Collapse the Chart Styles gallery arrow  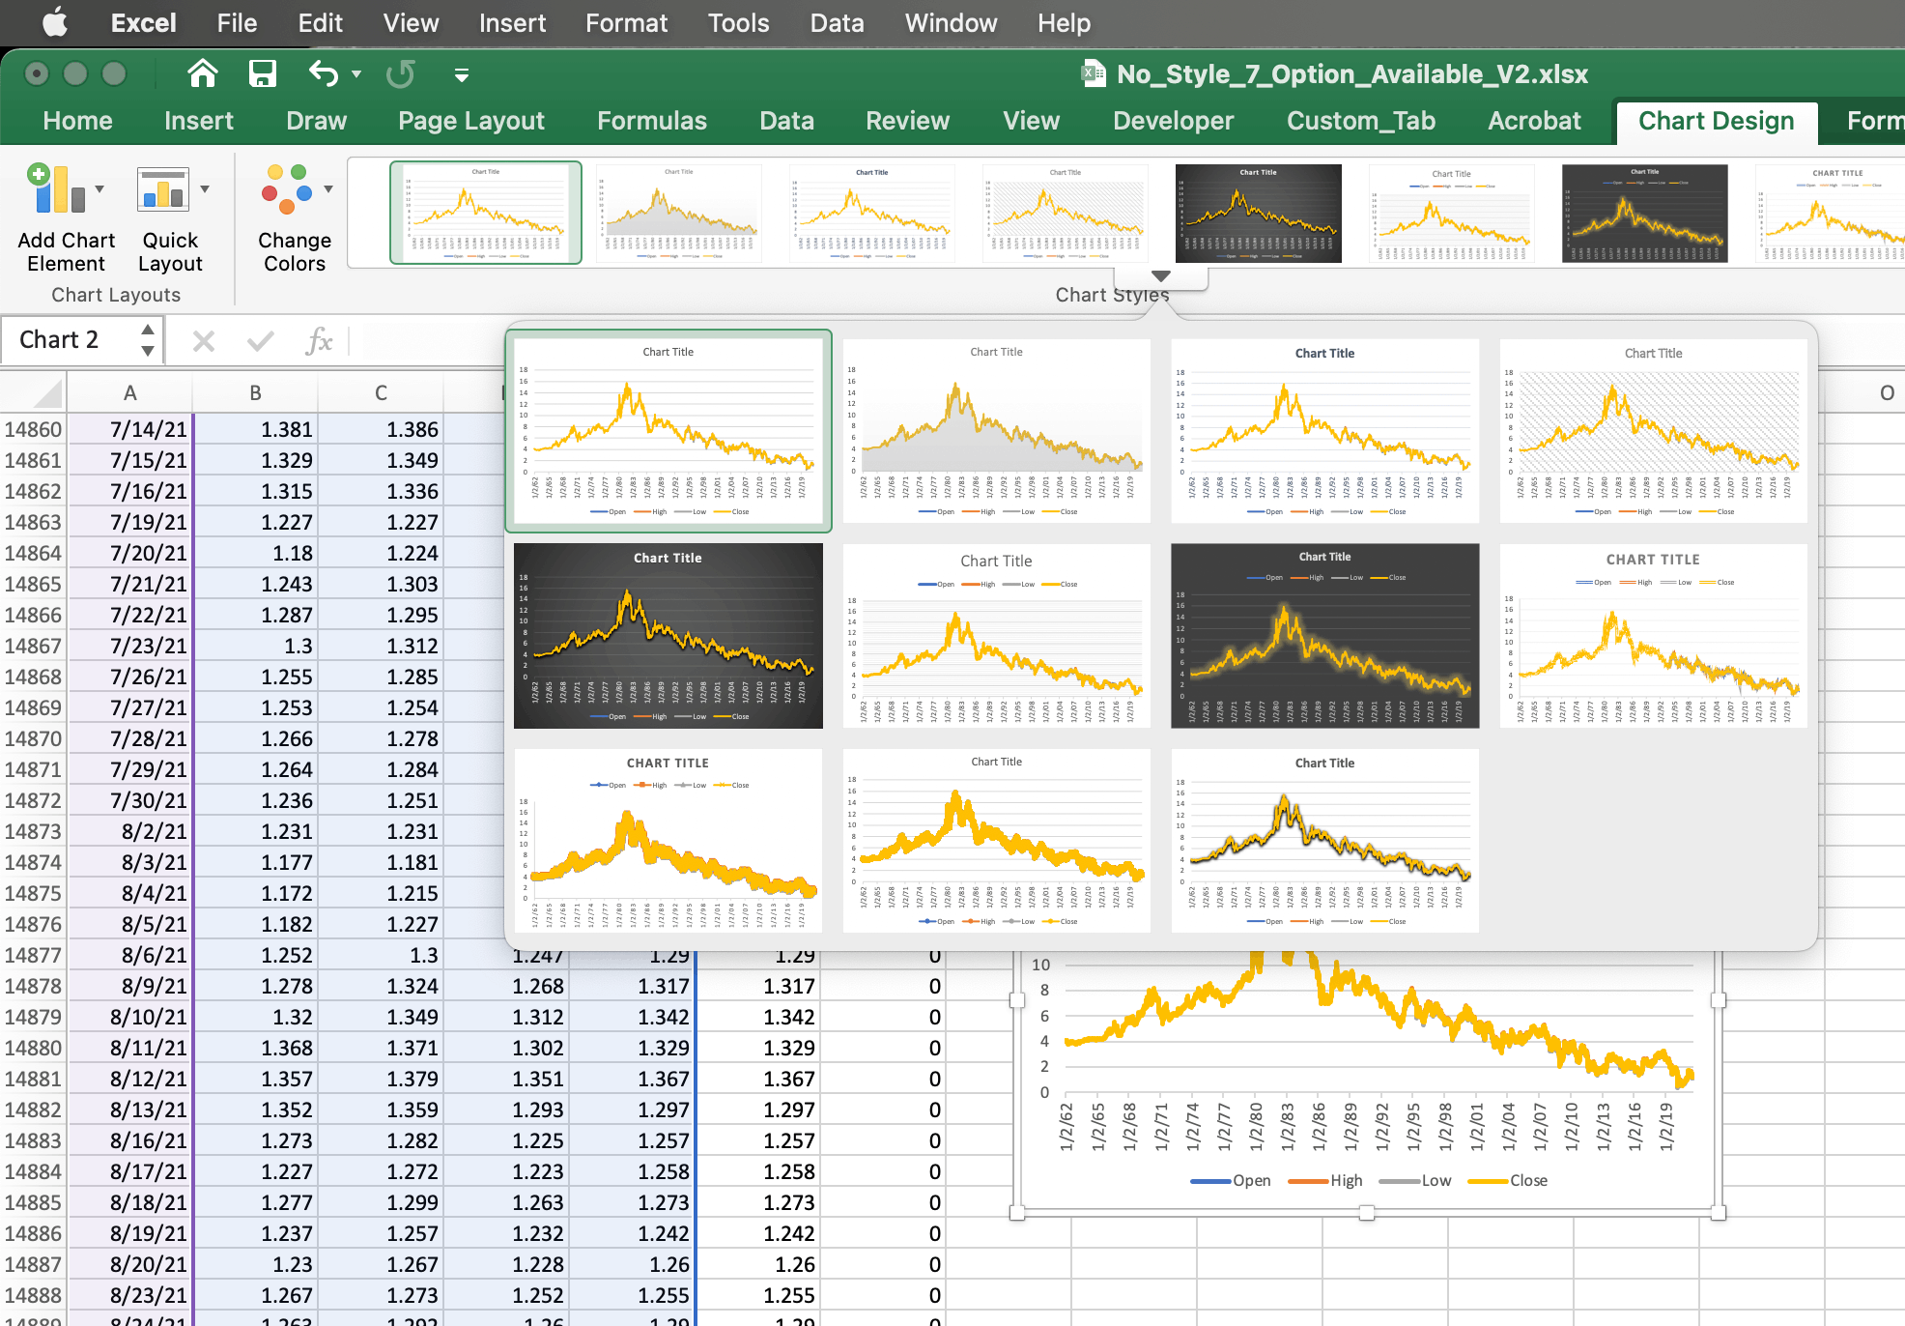click(x=1161, y=276)
